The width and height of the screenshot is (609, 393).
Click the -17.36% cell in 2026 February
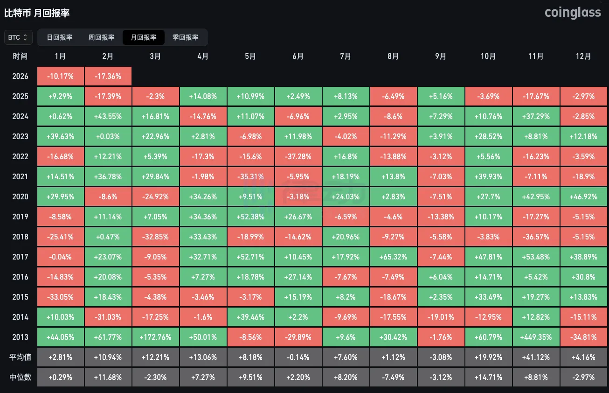[x=108, y=76]
